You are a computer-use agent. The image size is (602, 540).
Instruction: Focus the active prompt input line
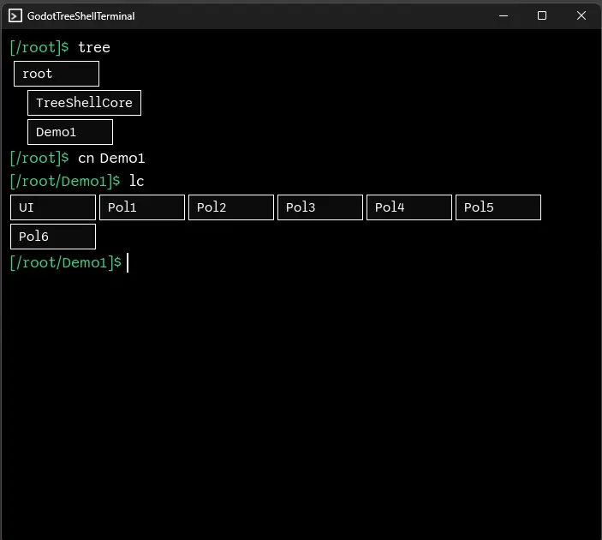(301, 263)
